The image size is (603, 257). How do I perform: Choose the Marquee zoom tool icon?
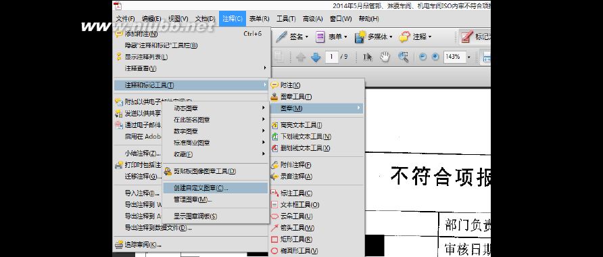(x=403, y=57)
